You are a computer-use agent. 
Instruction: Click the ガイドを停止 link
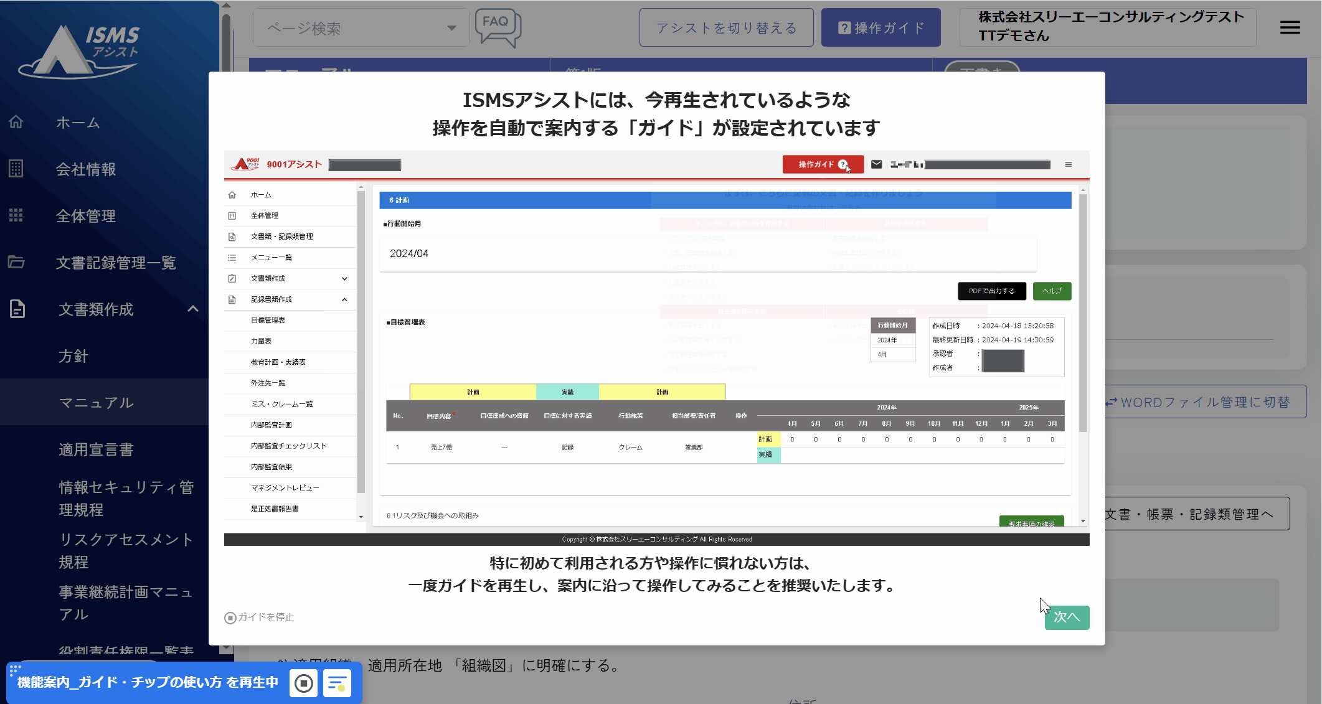pos(259,617)
